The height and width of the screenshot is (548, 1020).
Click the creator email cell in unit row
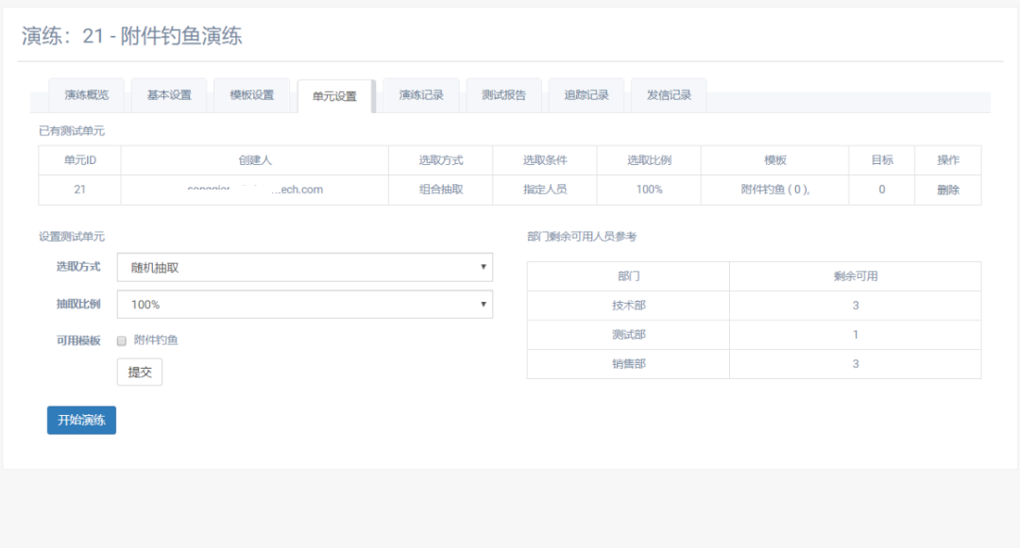coord(255,190)
